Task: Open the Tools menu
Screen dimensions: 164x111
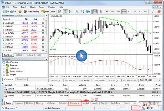Action: tap(42, 7)
